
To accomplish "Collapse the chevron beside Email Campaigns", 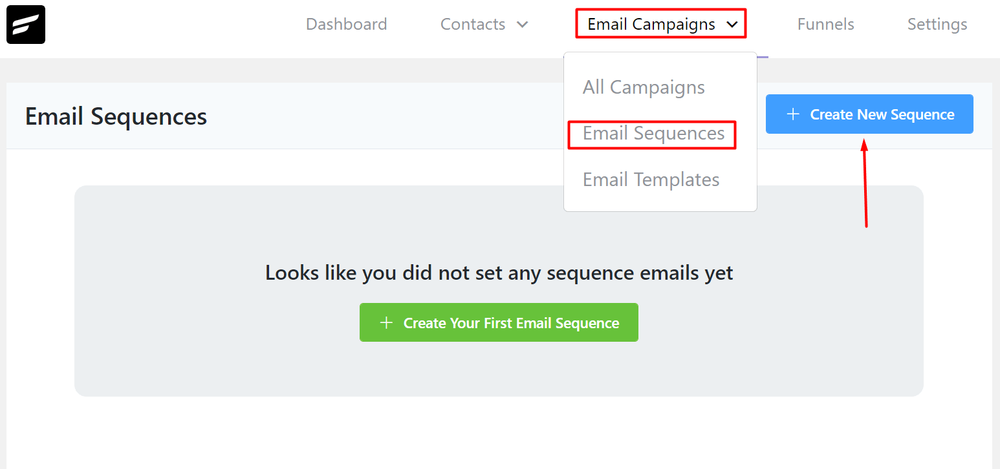I will [x=732, y=25].
